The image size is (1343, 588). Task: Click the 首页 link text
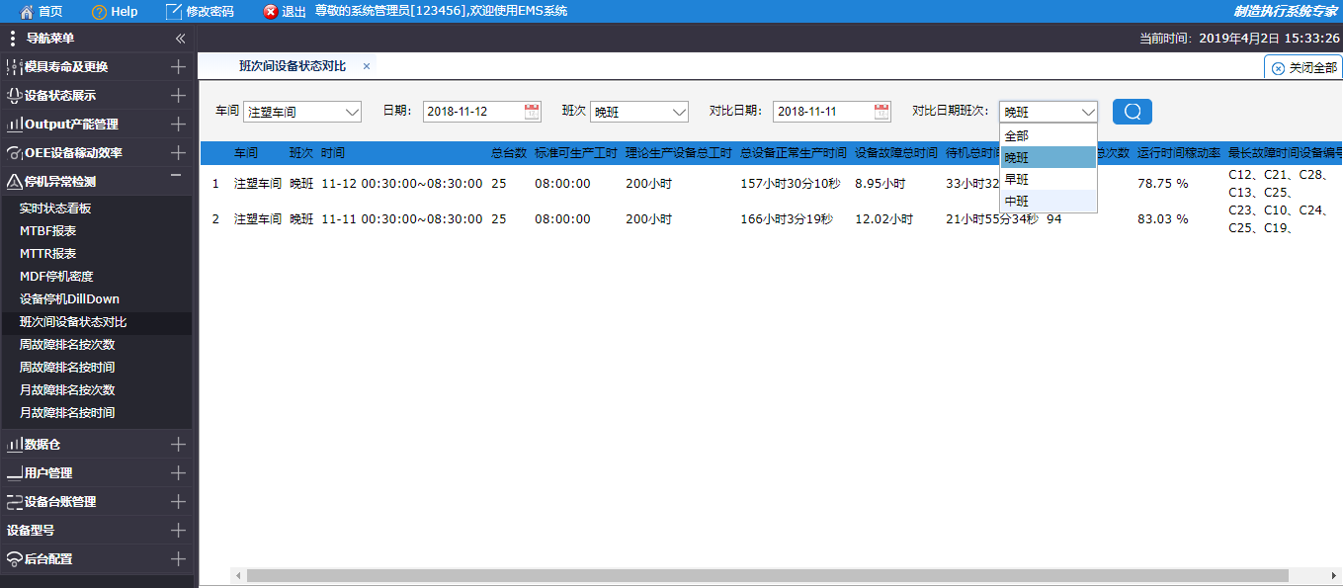50,12
